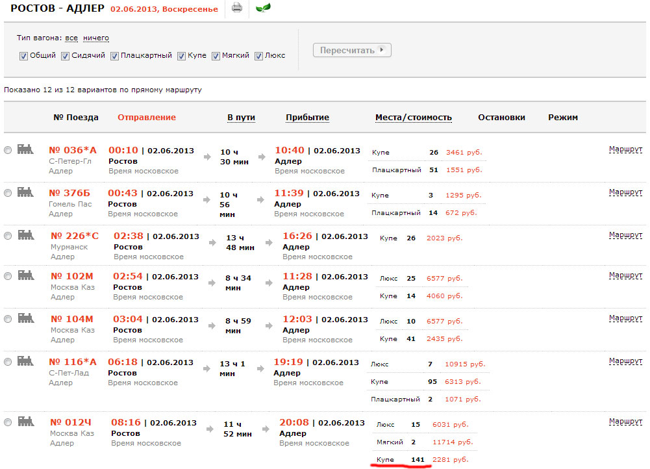Viewport: 650px width, 469px height.
Task: Select radio button for train 104М
Action: tap(8, 319)
